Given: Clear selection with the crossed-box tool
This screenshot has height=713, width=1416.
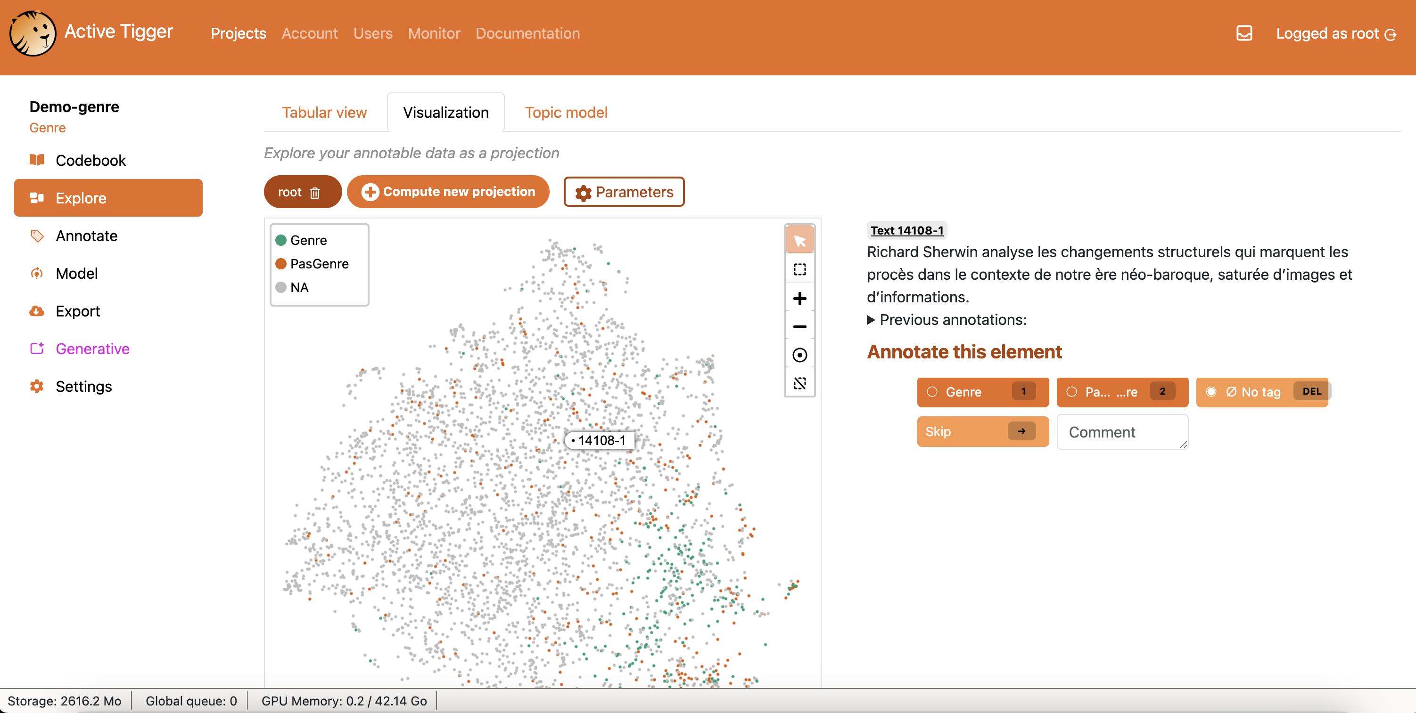Looking at the screenshot, I should pos(800,383).
